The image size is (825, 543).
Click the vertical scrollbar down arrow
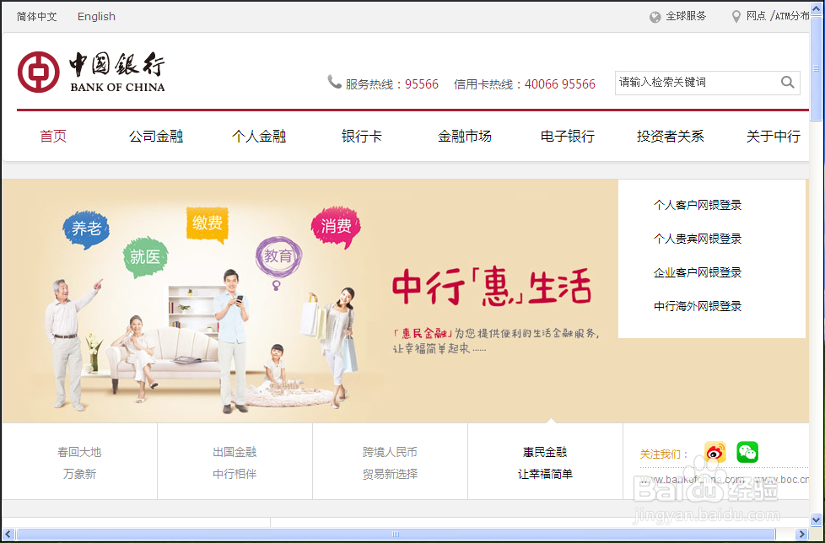coord(816,519)
